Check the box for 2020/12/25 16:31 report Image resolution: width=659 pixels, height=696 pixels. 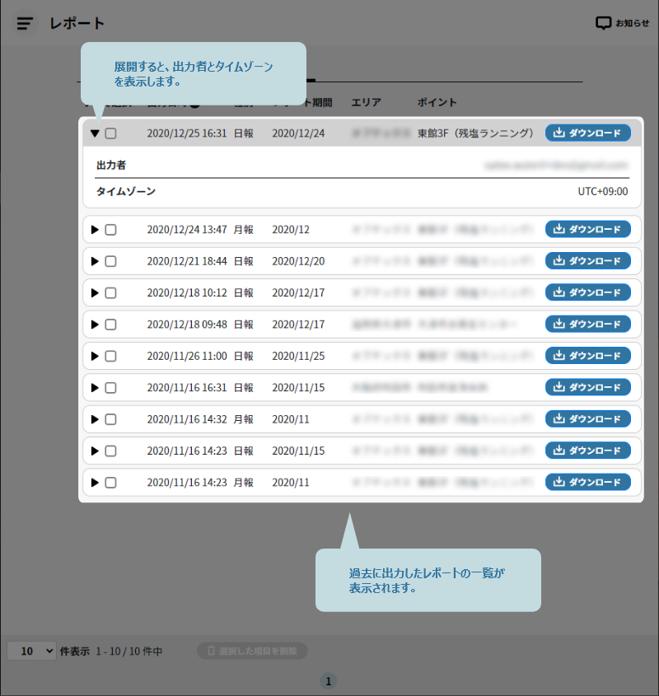pyautogui.click(x=110, y=133)
